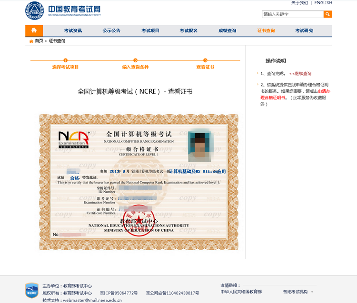Click the 京公网安备110402430017号 text

(x=172, y=293)
